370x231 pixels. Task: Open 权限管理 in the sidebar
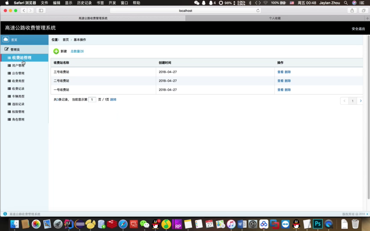point(18,112)
